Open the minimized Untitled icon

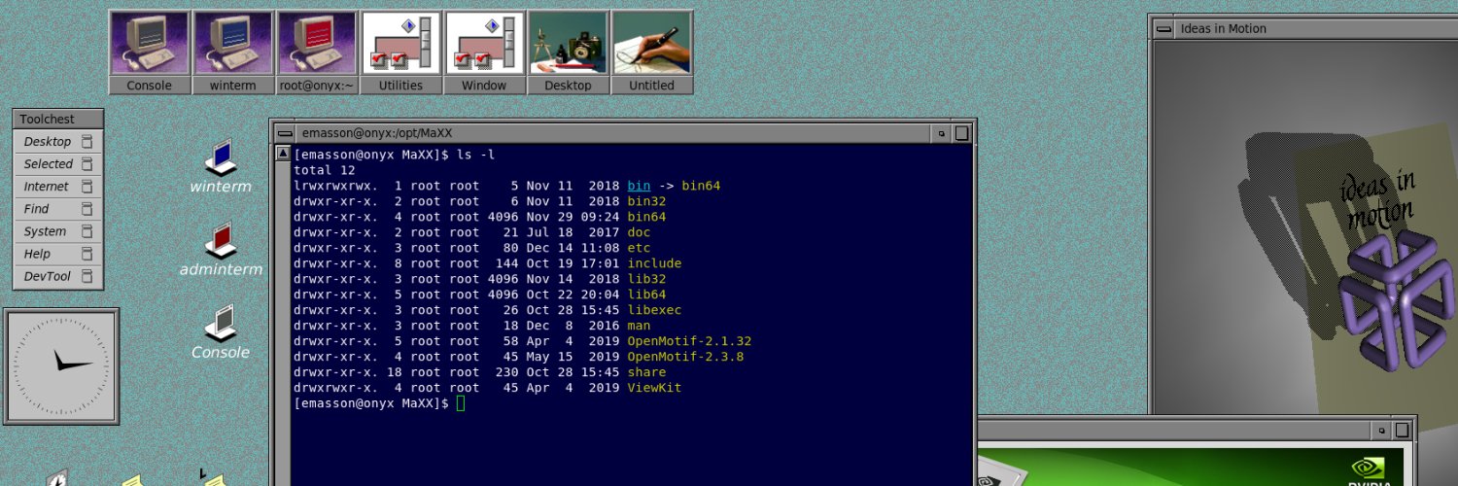point(652,52)
